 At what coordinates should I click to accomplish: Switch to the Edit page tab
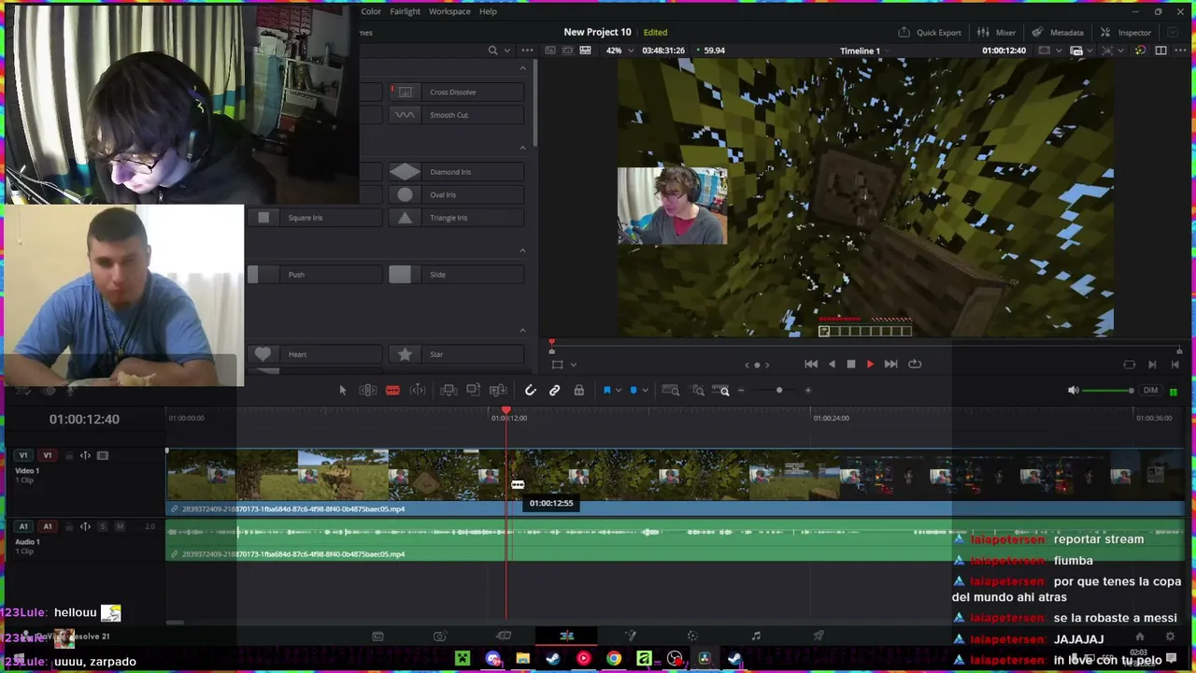567,637
